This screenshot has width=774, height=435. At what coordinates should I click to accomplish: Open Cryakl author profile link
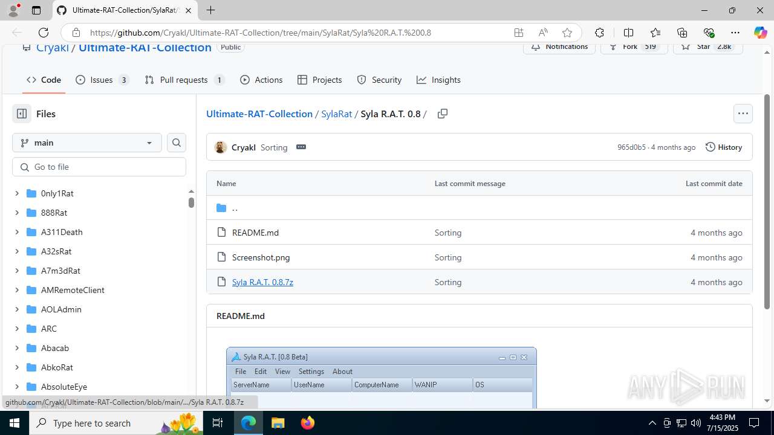[x=244, y=147]
